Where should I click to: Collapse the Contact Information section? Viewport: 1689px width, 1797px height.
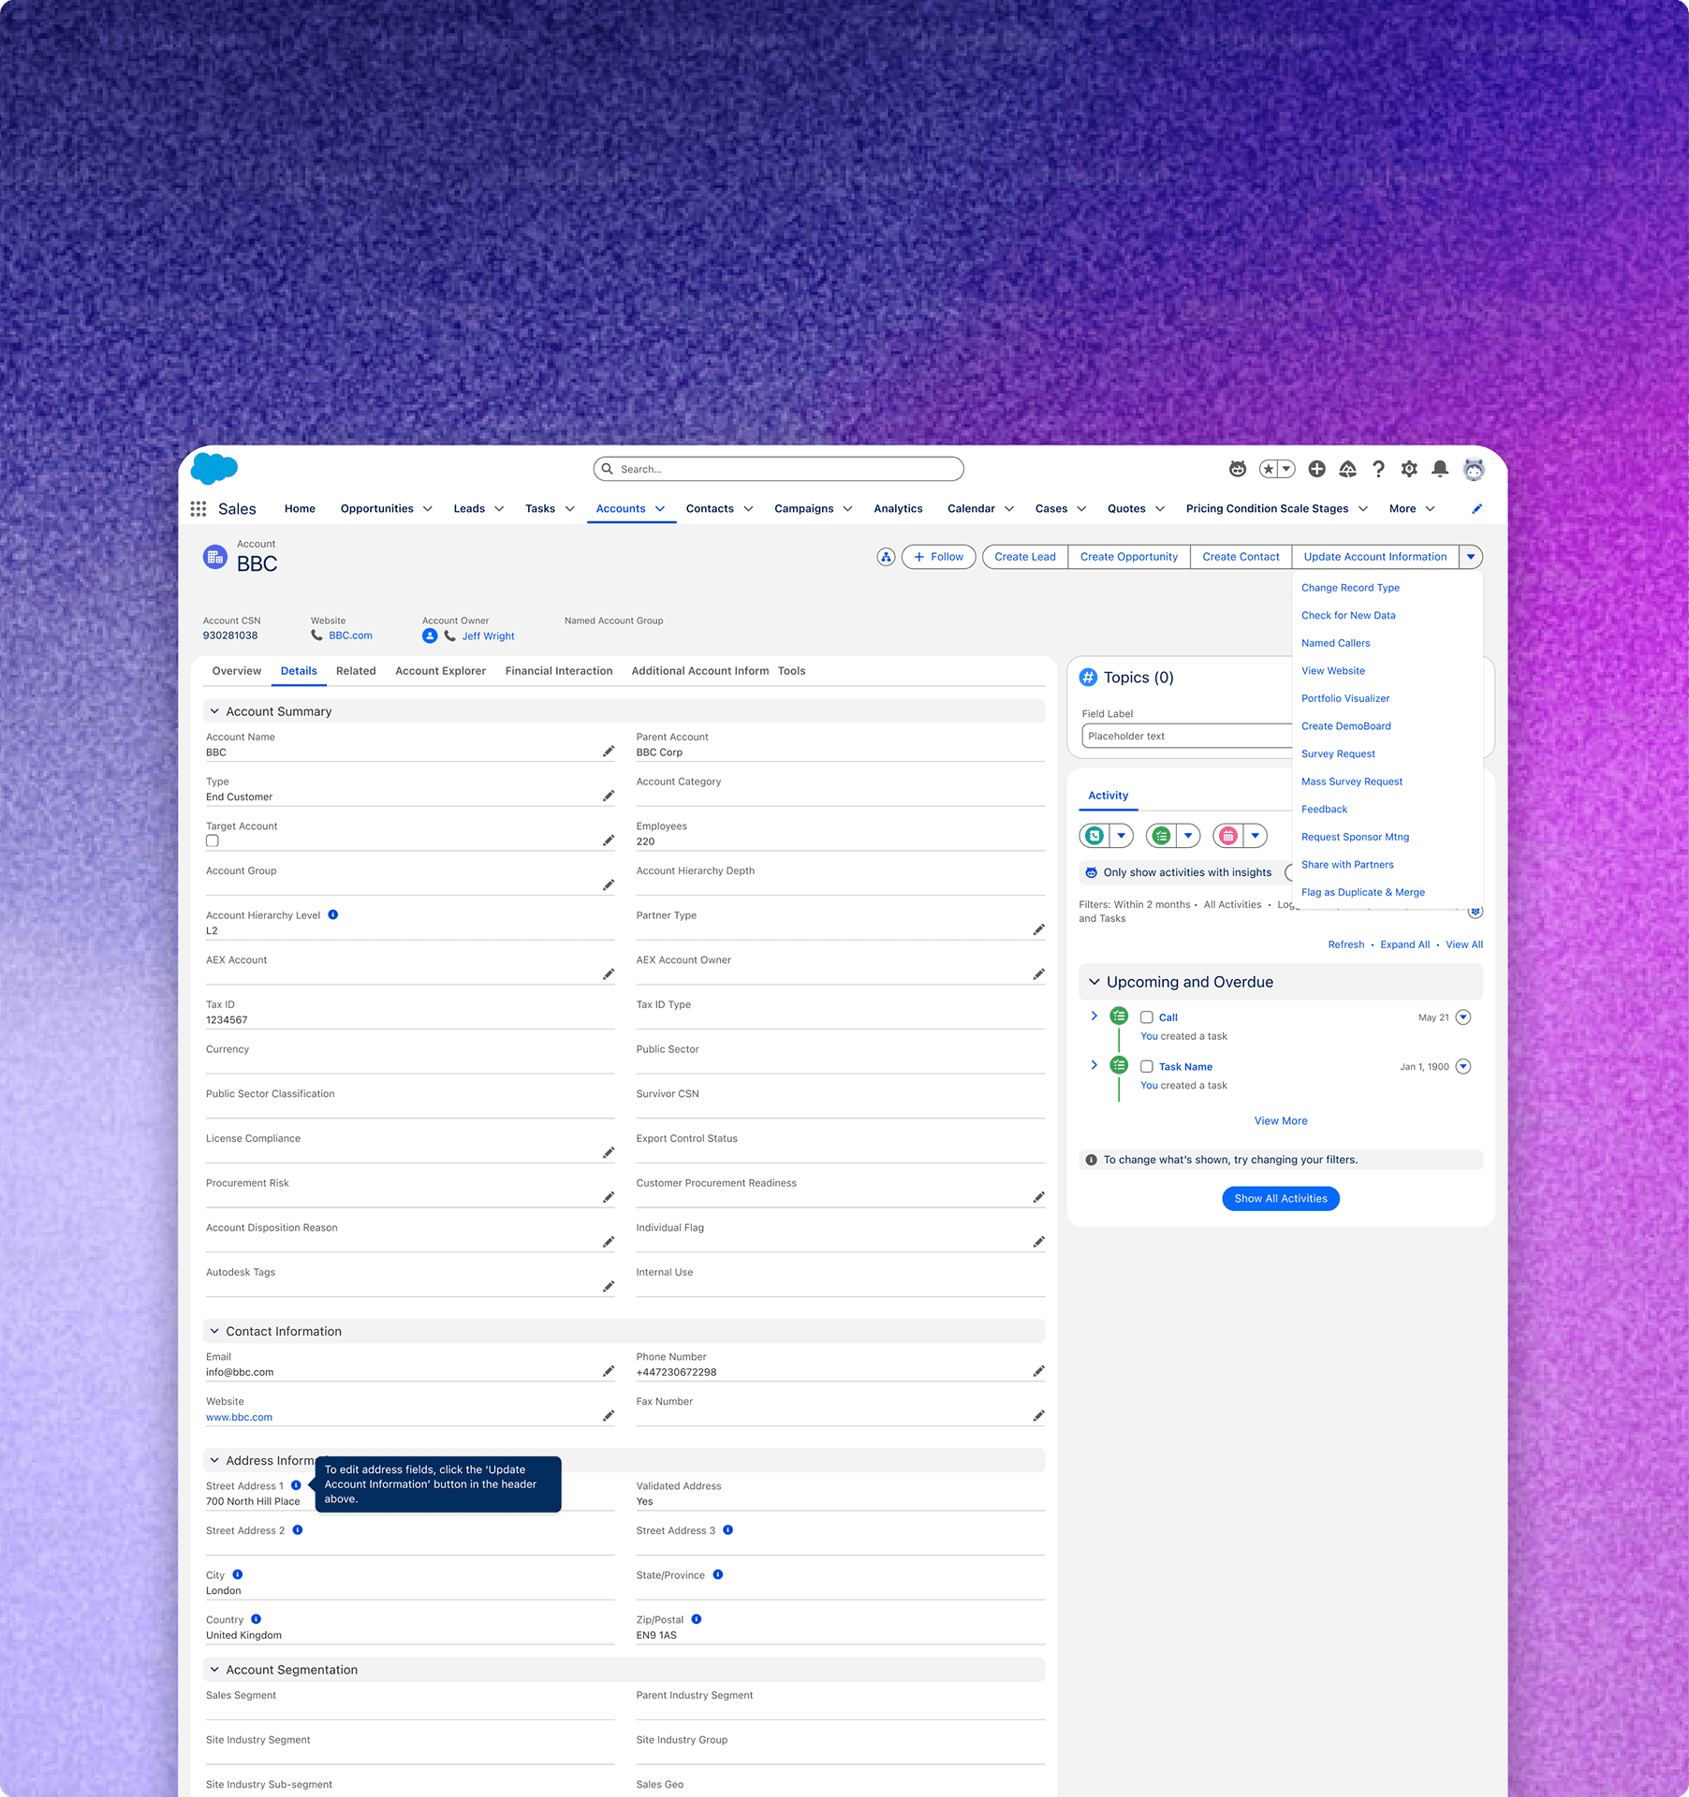(214, 1331)
